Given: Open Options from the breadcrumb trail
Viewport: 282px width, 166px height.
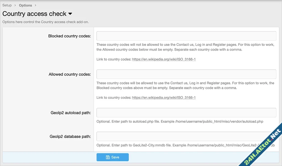Looking at the screenshot, I should tap(25, 5).
